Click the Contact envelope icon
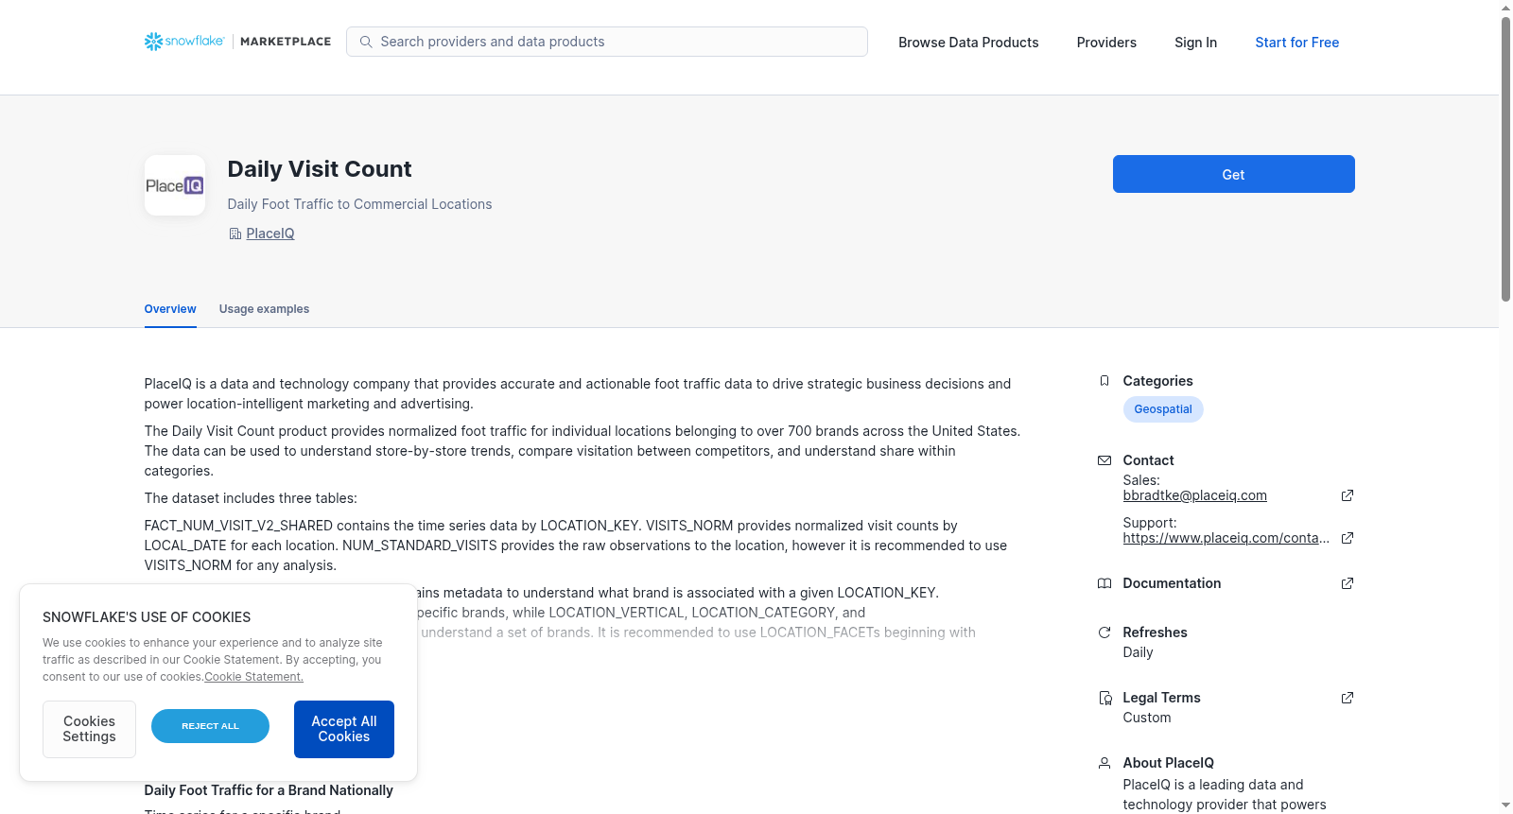The height and width of the screenshot is (814, 1513). pyautogui.click(x=1104, y=460)
